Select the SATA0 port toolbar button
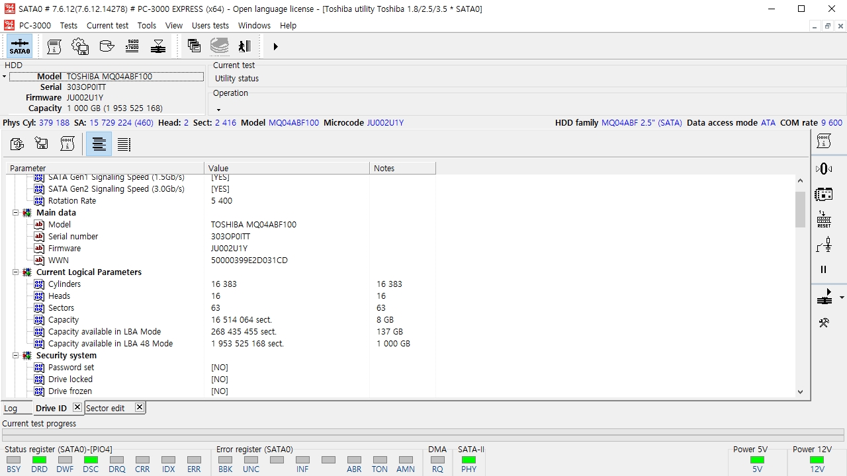Screen dimensions: 847x476 coord(20,46)
